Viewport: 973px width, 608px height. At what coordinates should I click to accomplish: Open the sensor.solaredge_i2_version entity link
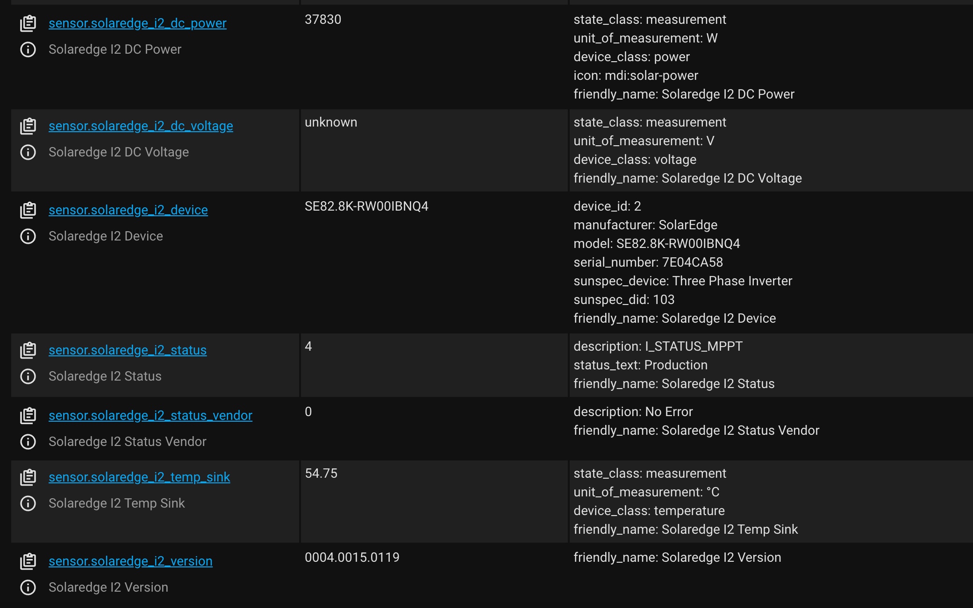[x=130, y=561]
